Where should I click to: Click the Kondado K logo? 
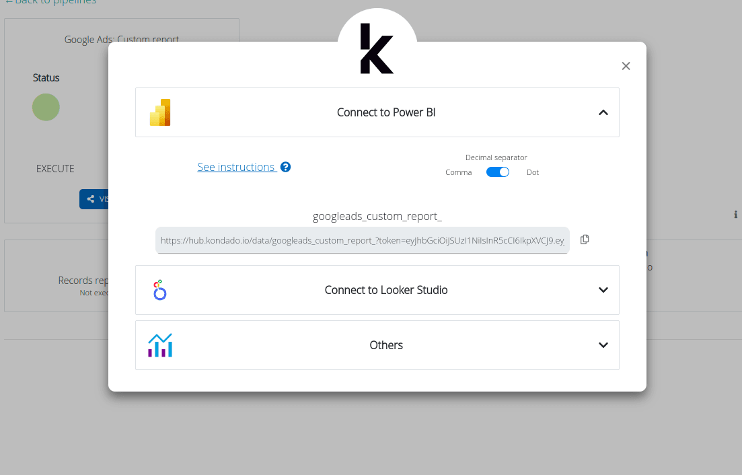(x=377, y=49)
